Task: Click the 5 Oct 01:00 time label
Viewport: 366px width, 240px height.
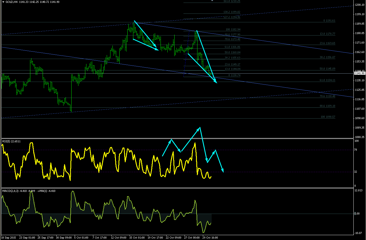Action: tap(82, 238)
